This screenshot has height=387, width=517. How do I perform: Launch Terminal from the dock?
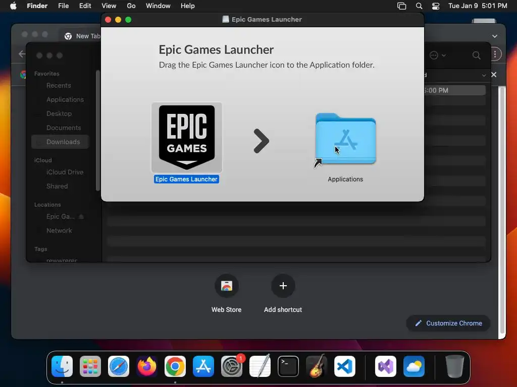pos(288,366)
